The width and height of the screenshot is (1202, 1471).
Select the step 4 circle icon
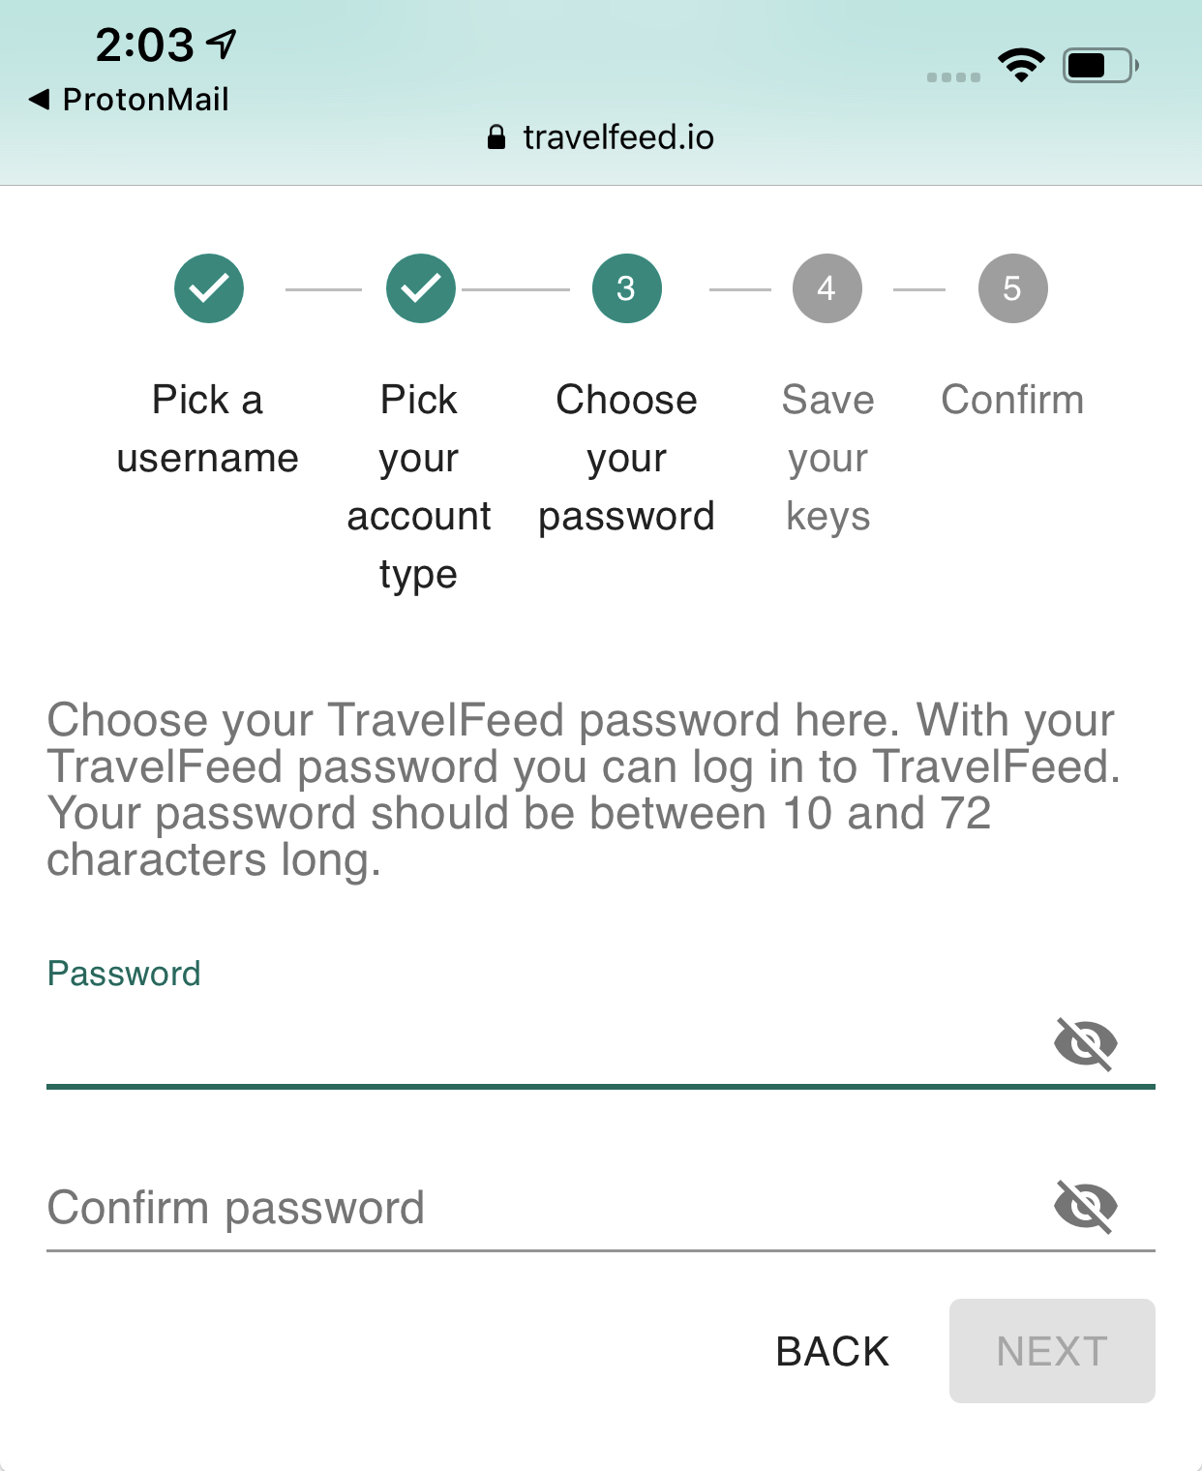pos(827,288)
